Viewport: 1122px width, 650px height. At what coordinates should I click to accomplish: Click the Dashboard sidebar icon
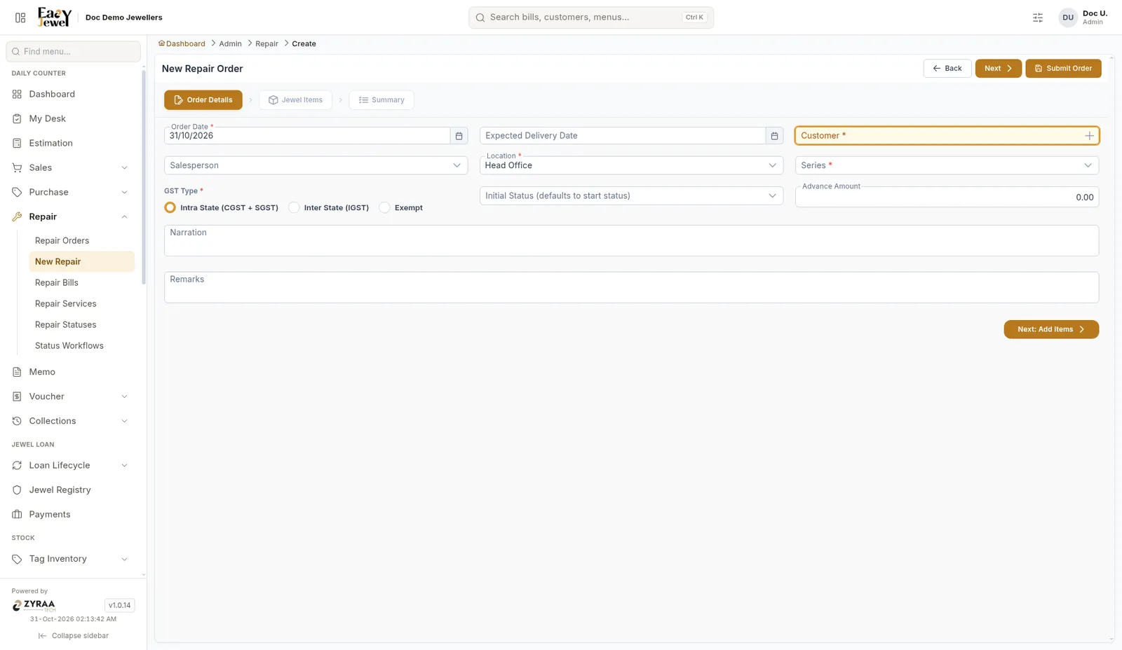point(17,94)
